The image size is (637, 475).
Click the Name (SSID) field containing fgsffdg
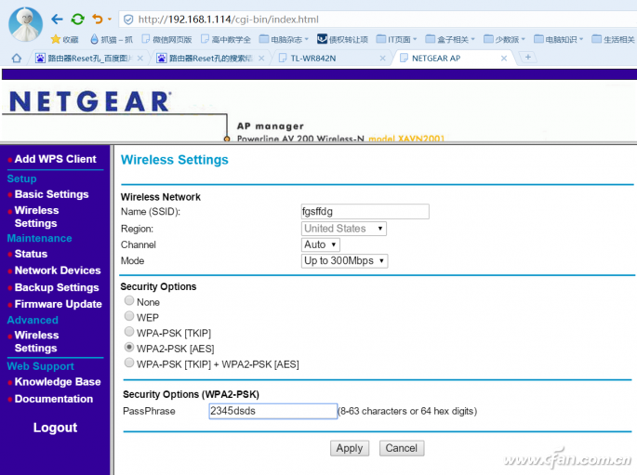pos(365,212)
